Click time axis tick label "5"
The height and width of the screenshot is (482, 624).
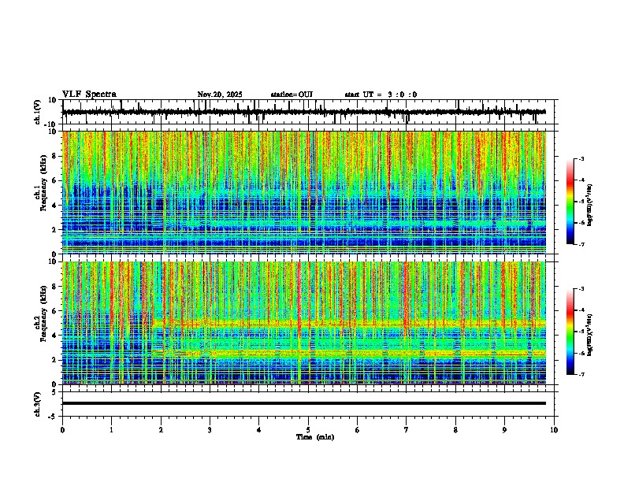[308, 430]
